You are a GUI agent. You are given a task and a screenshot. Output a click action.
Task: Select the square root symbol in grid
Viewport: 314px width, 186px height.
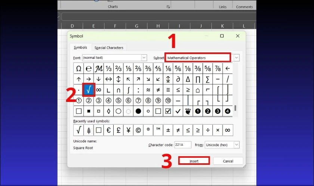click(89, 90)
